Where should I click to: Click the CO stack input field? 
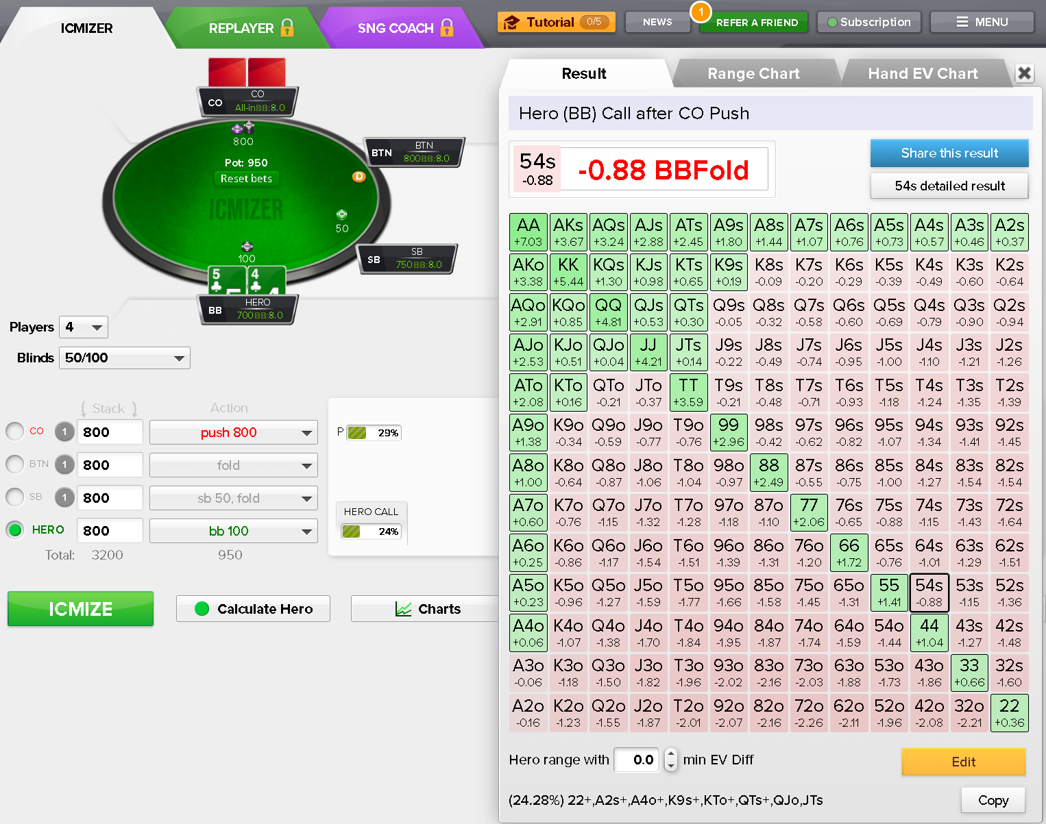(110, 432)
